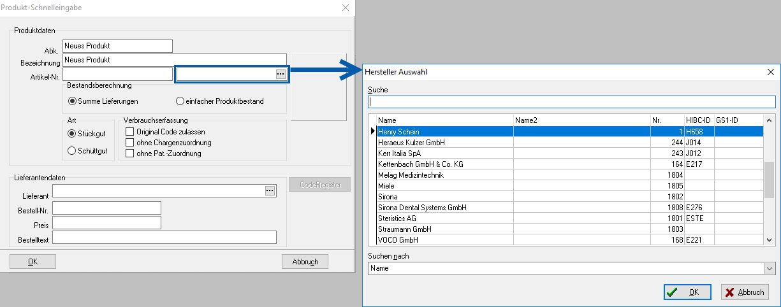The image size is (781, 307).
Task: Enable Original Code zulassen checkbox
Action: tap(130, 131)
